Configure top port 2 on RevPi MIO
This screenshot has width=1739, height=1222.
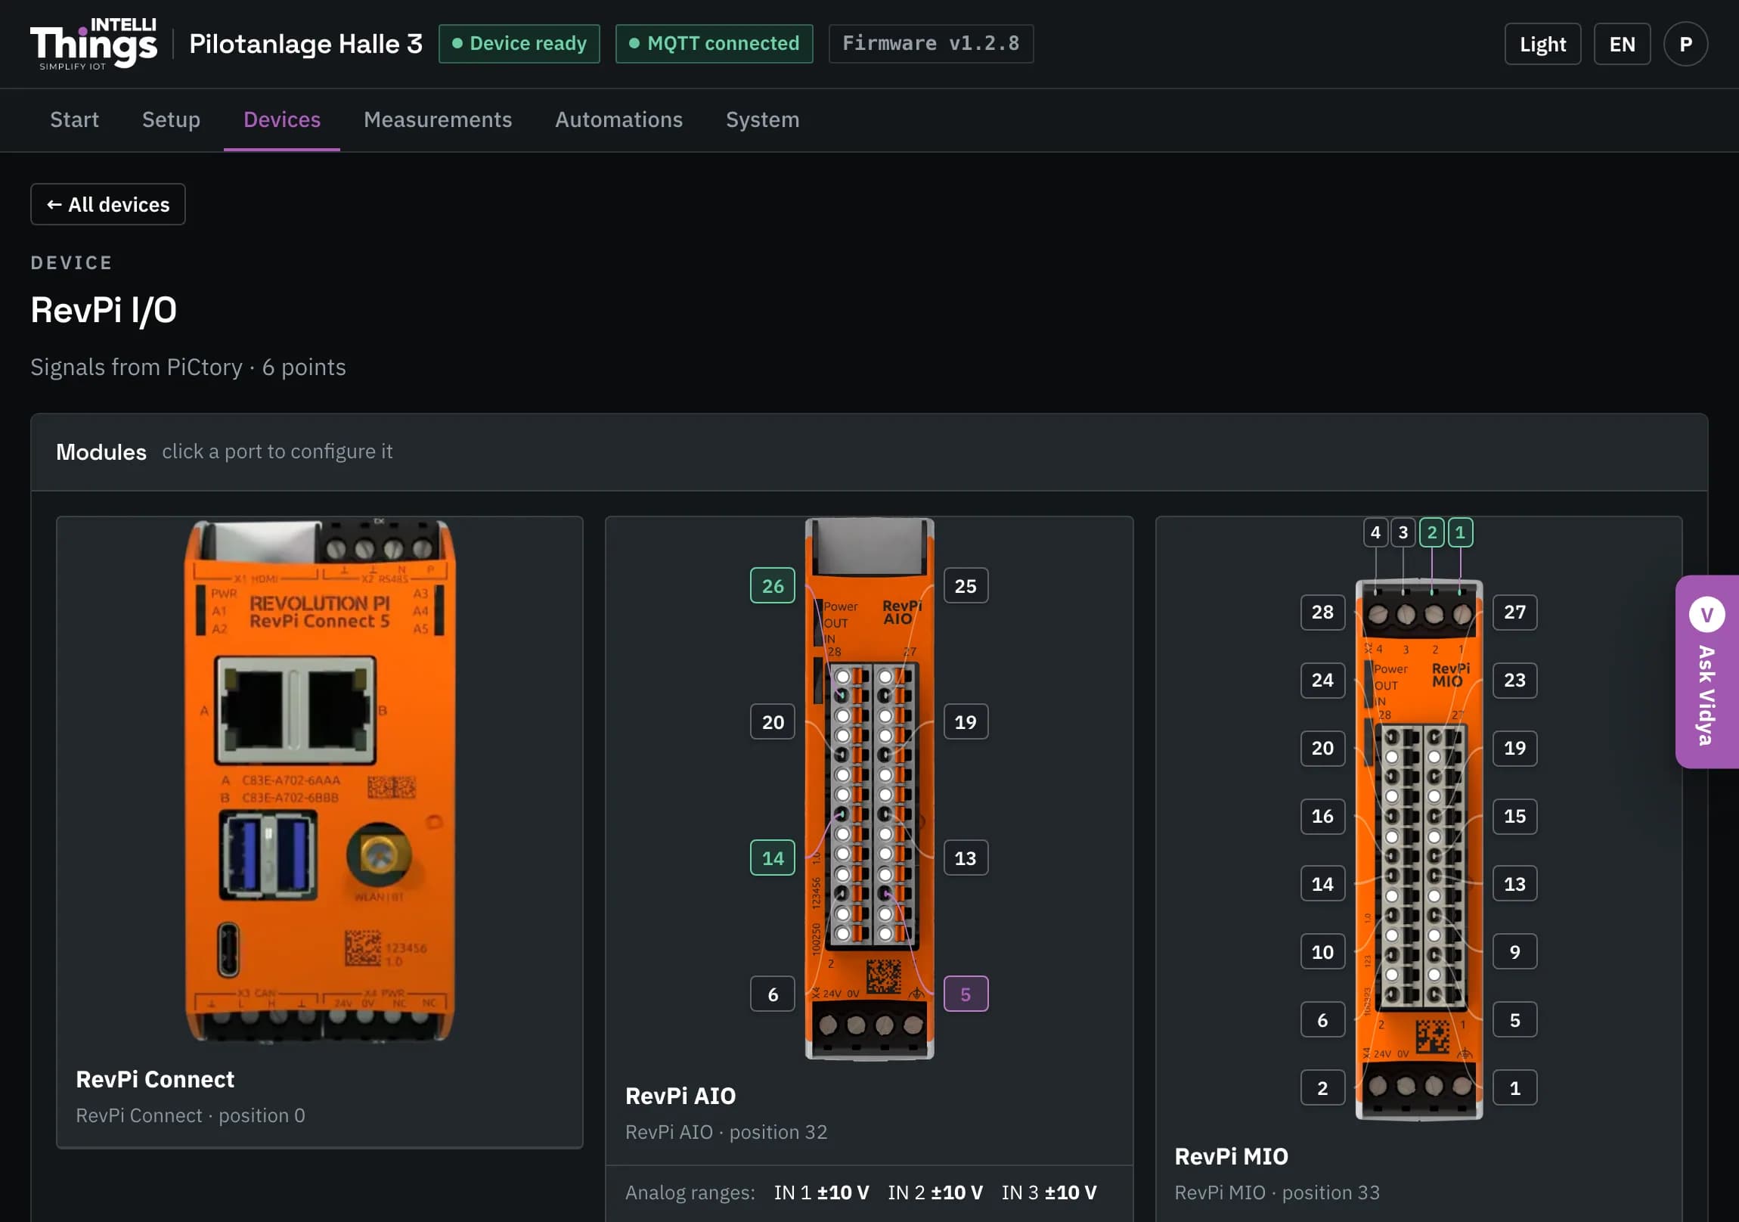1431,532
